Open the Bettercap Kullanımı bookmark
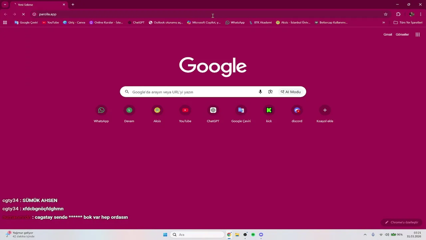Image resolution: width=426 pixels, height=240 pixels. click(x=331, y=23)
